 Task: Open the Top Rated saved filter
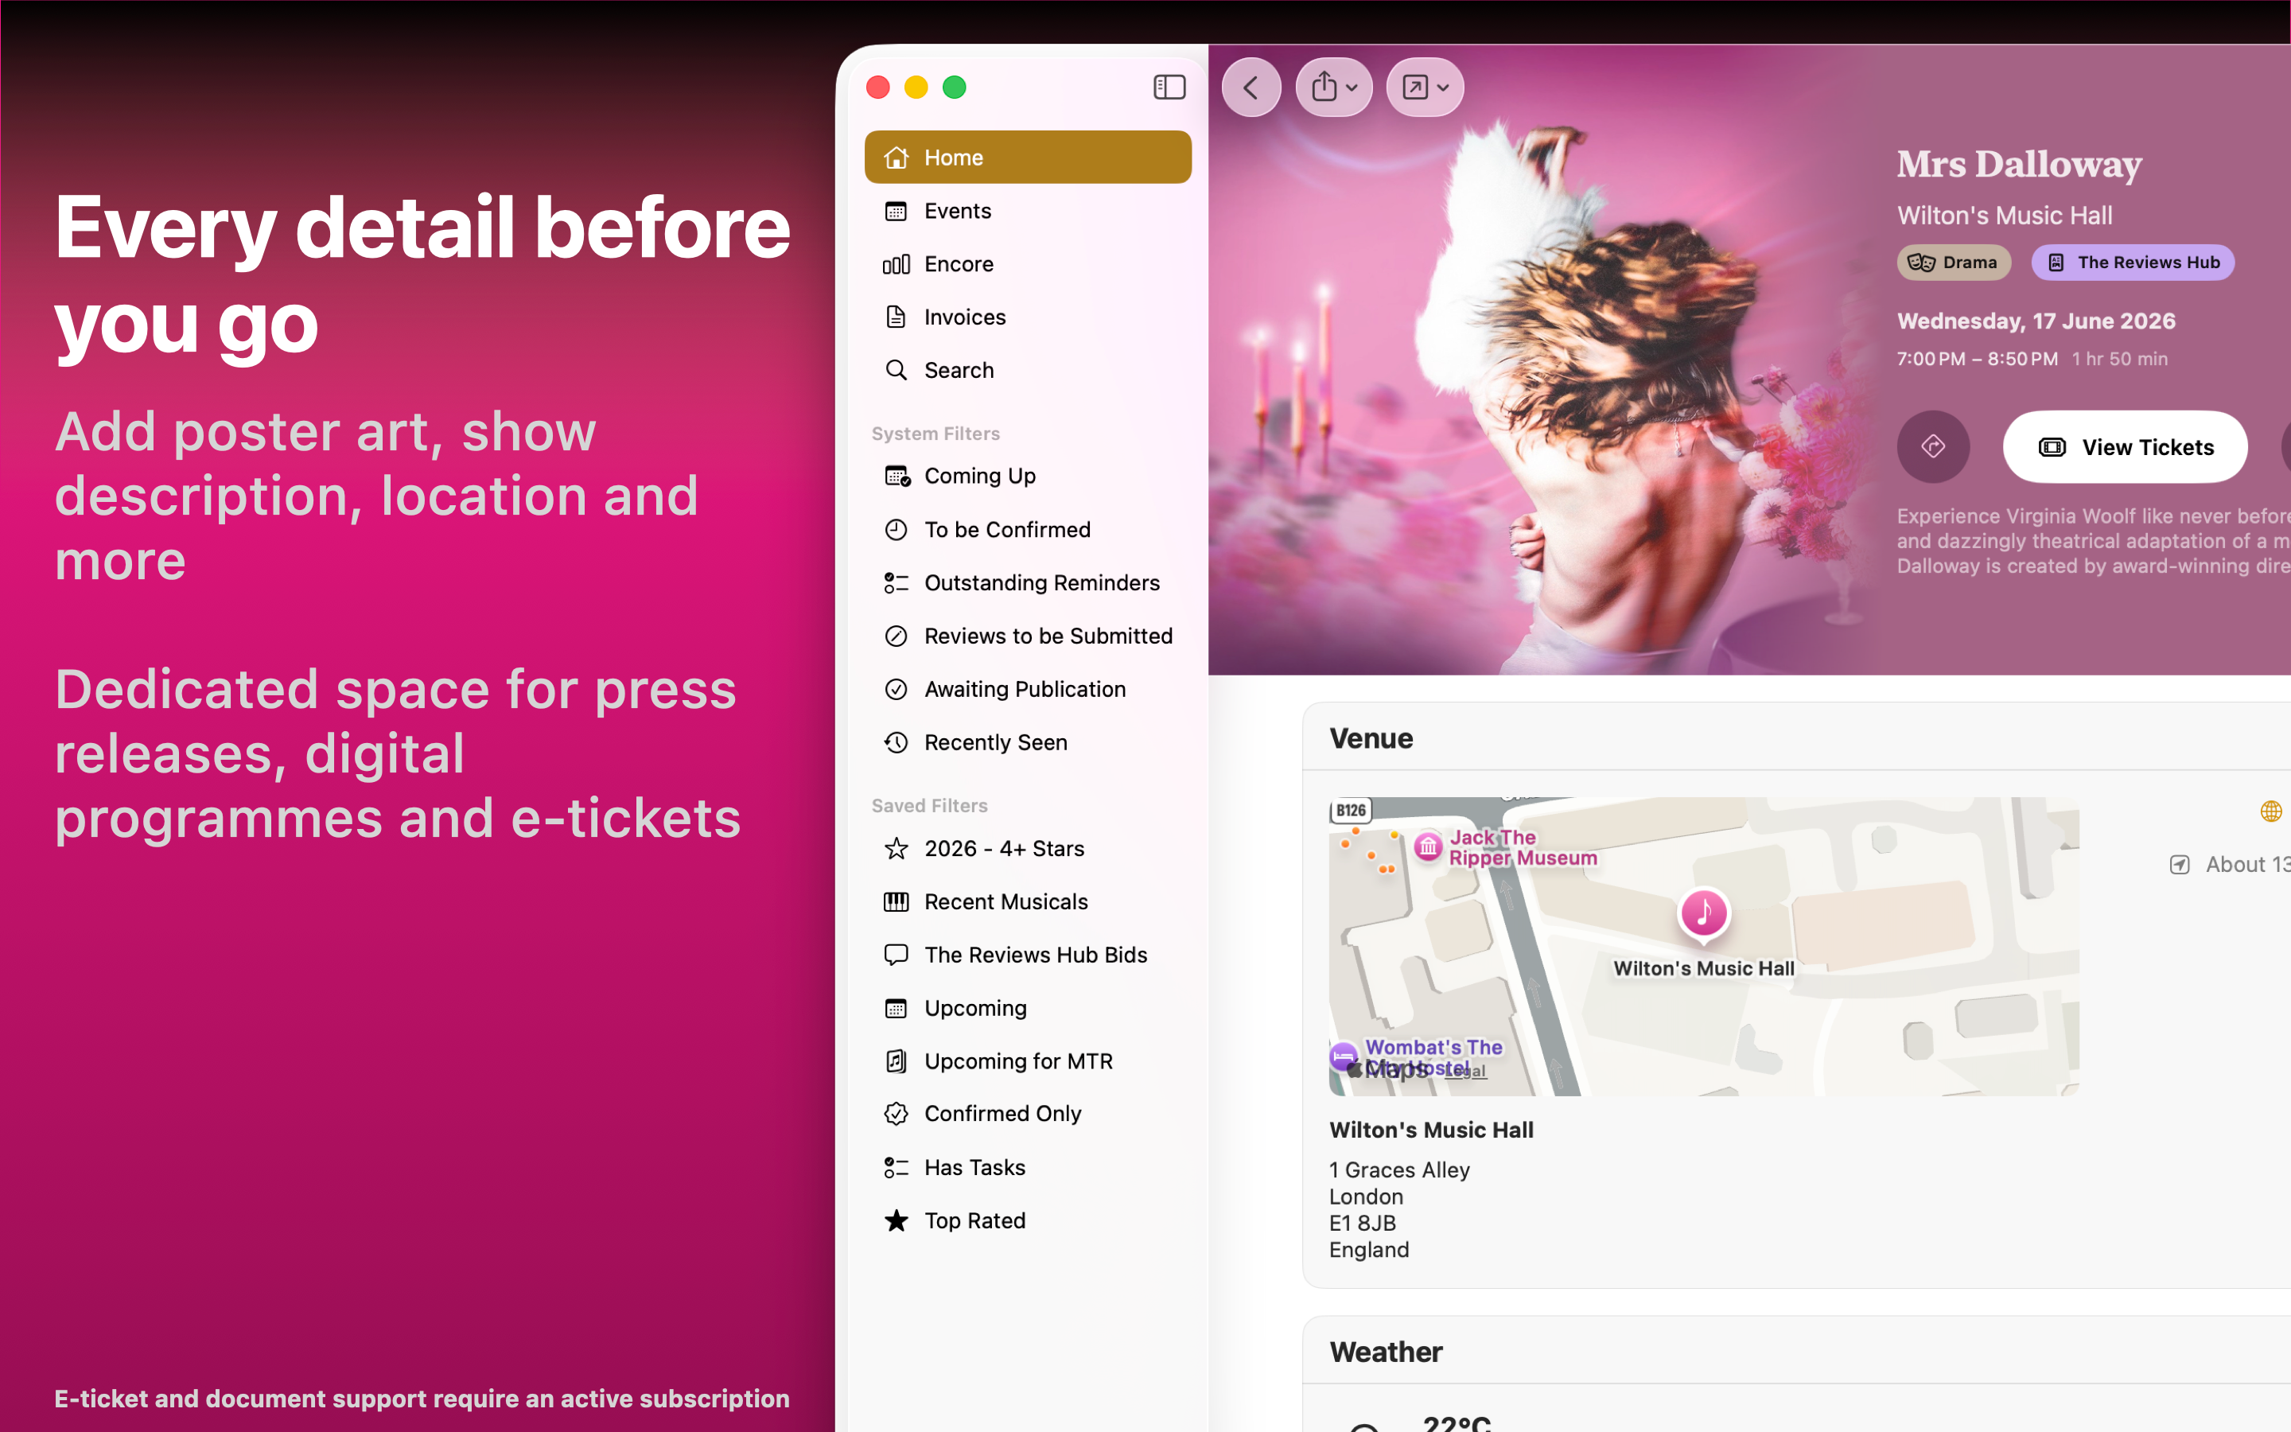[x=1027, y=1220]
